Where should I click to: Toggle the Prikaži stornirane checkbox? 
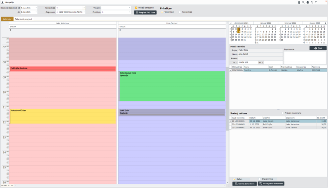(282, 113)
